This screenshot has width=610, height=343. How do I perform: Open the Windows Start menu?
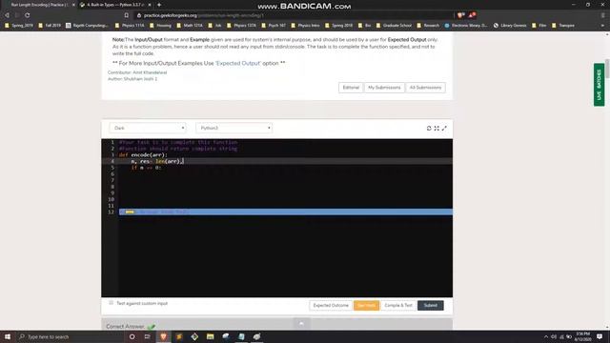click(8, 336)
